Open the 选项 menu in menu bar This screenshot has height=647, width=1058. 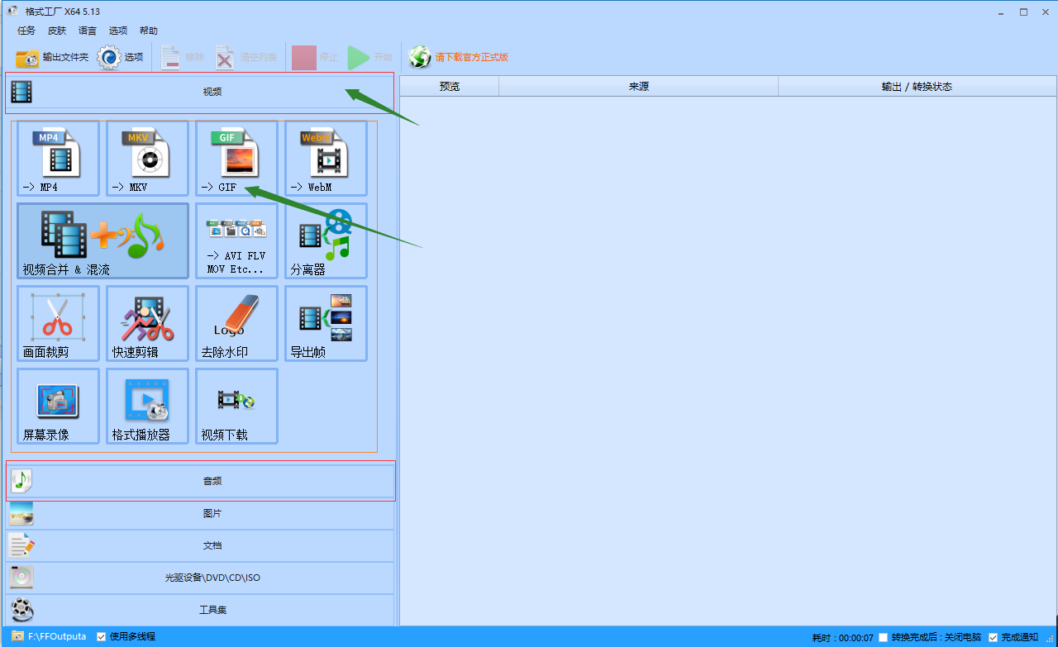click(118, 31)
